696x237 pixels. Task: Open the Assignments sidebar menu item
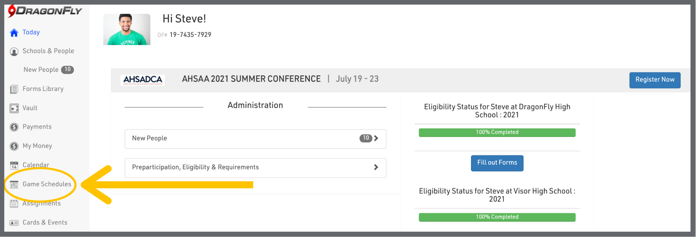click(x=42, y=204)
